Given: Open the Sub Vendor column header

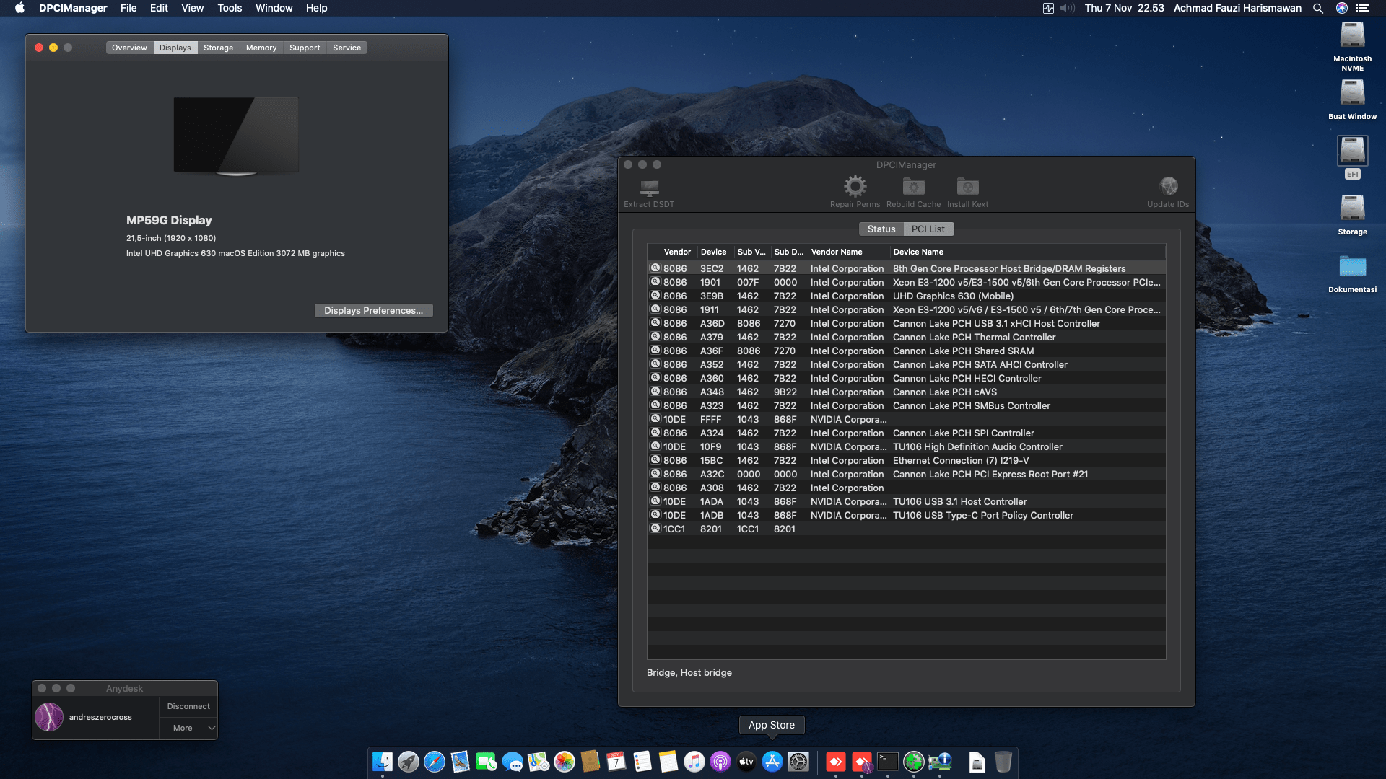Looking at the screenshot, I should [x=751, y=252].
